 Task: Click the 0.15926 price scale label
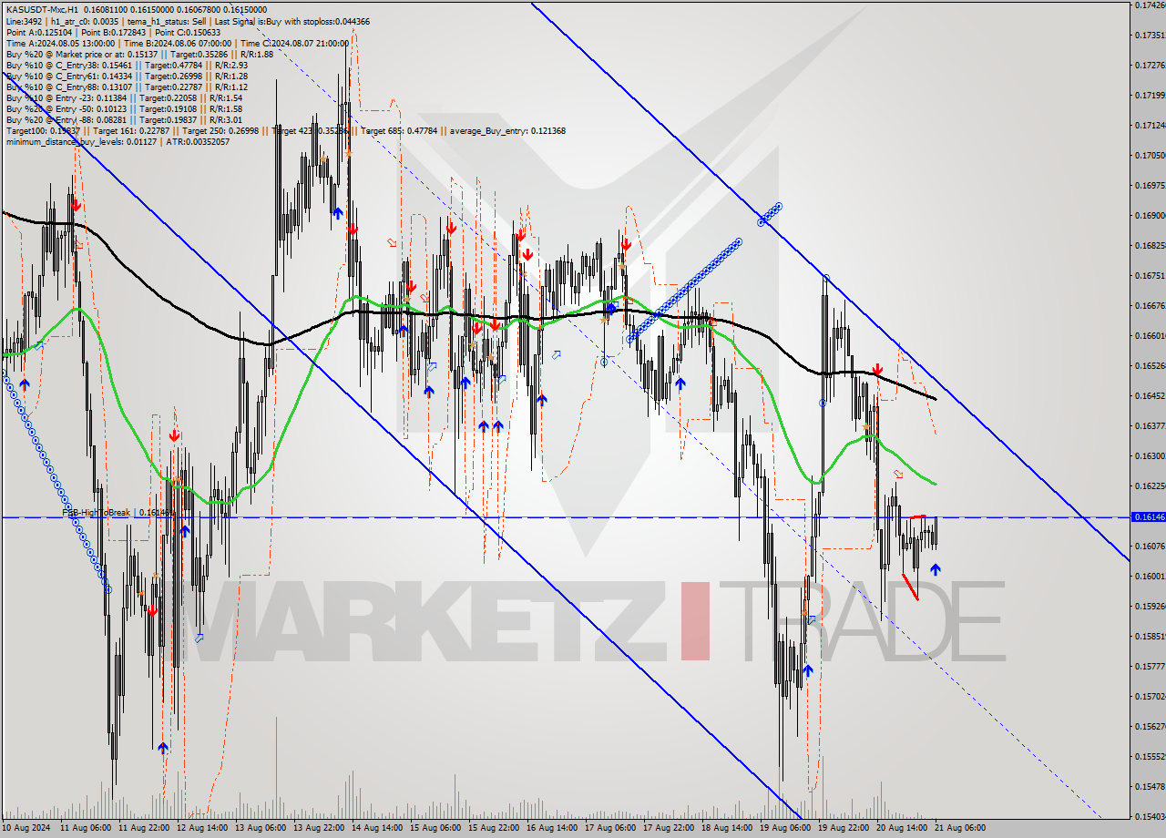pyautogui.click(x=1150, y=606)
